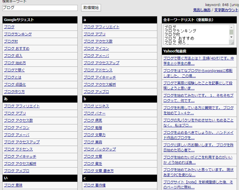Open question ブログを始めてみたいです。1、そもそも

(198, 98)
